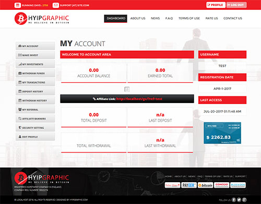Open the Twitter icon in footer

point(239,200)
